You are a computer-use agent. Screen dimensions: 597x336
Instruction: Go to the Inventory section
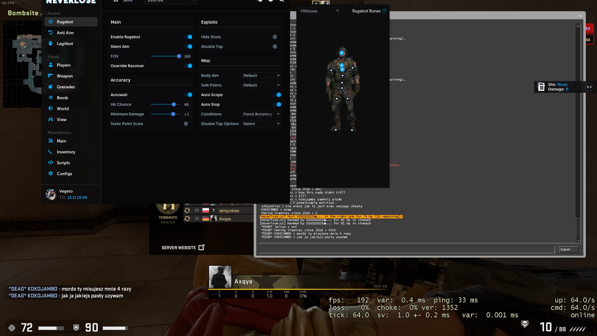tap(66, 152)
